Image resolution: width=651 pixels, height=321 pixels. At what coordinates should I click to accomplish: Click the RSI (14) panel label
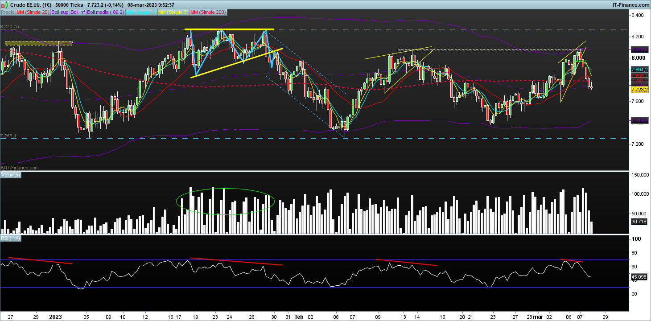tap(10, 239)
